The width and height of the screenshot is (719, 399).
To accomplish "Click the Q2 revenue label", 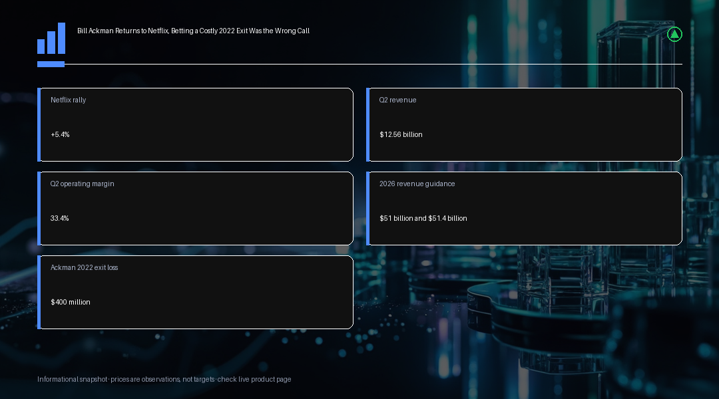I will (397, 100).
